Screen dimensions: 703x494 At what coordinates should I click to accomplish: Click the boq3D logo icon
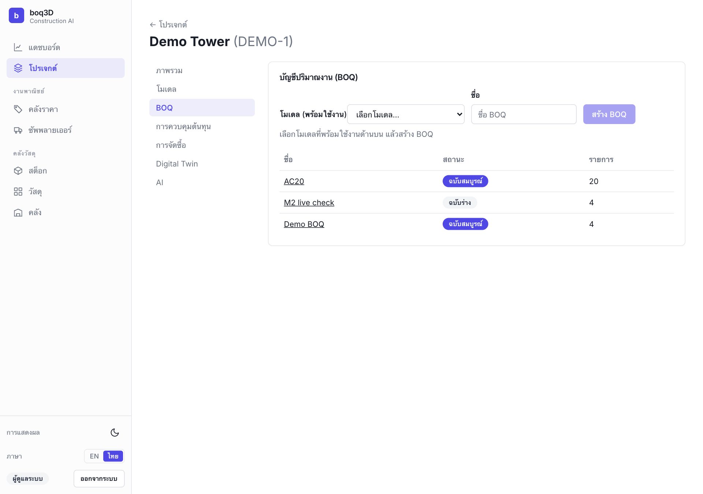tap(16, 16)
